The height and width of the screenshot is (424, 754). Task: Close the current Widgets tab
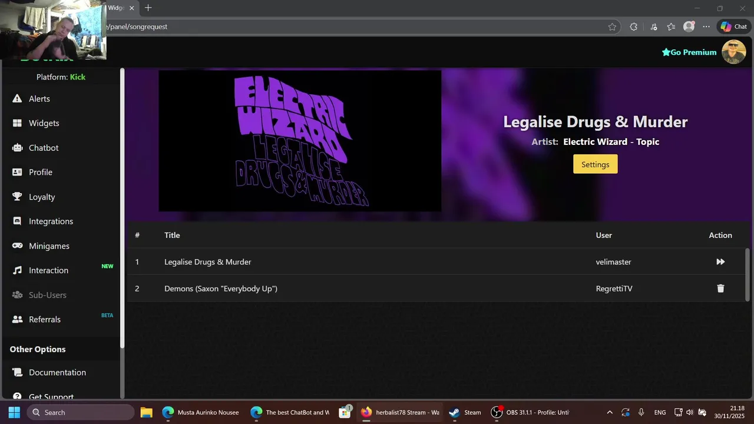pos(132,8)
